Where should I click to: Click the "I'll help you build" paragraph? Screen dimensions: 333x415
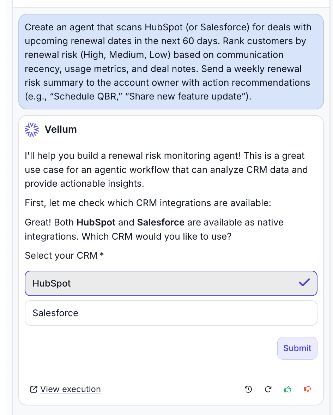[166, 169]
